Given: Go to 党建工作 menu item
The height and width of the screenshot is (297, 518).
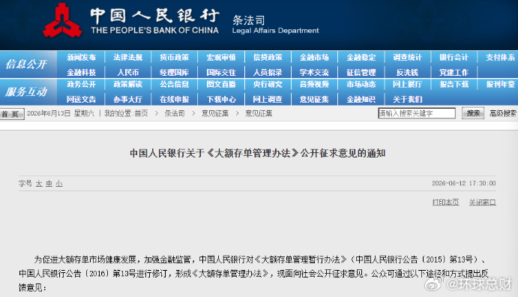Looking at the screenshot, I should click(454, 72).
